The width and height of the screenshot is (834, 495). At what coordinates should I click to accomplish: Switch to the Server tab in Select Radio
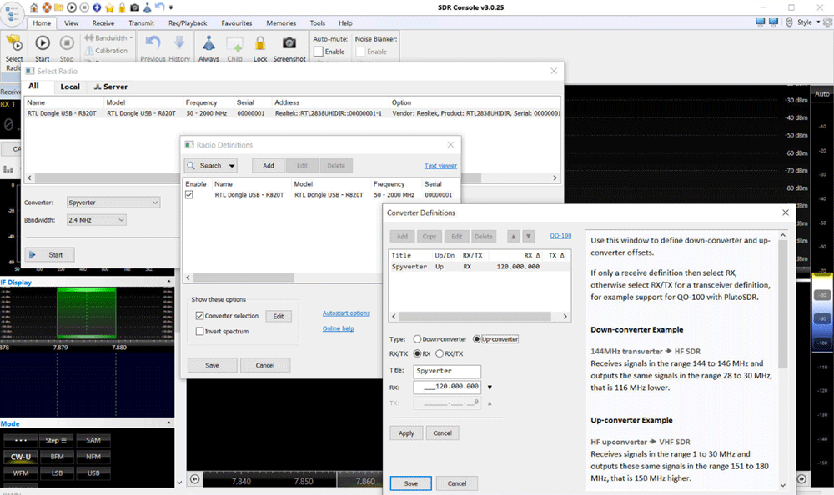coord(111,87)
